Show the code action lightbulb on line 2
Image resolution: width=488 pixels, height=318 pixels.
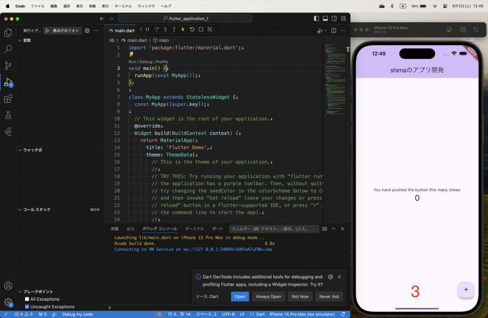click(x=132, y=54)
